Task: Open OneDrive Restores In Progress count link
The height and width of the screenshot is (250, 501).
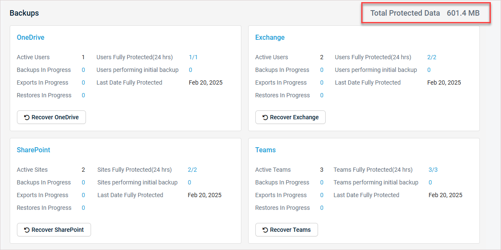Action: 83,95
